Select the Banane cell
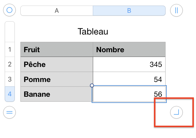Viewport: 196px width, 138px height. (56, 94)
